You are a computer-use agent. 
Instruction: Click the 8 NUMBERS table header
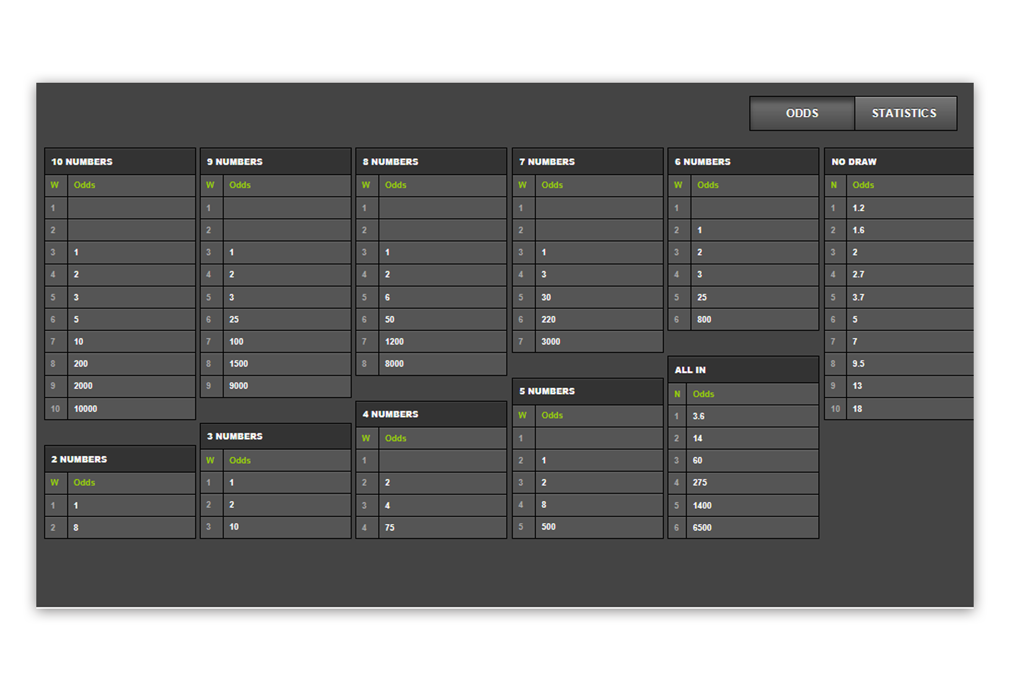(x=431, y=162)
